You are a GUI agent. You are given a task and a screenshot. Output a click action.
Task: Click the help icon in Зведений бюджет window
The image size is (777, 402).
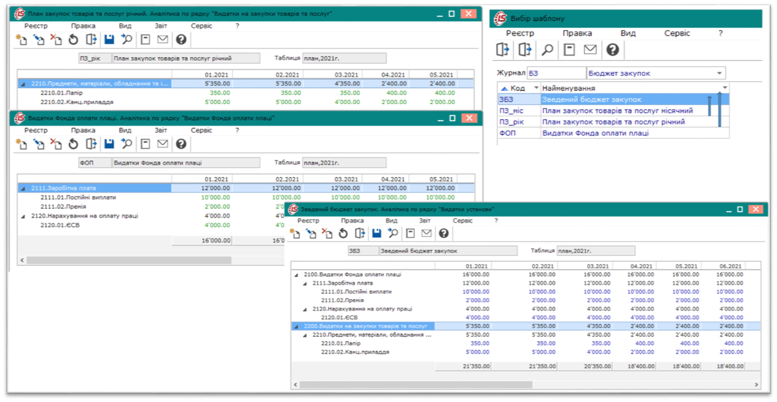click(444, 234)
